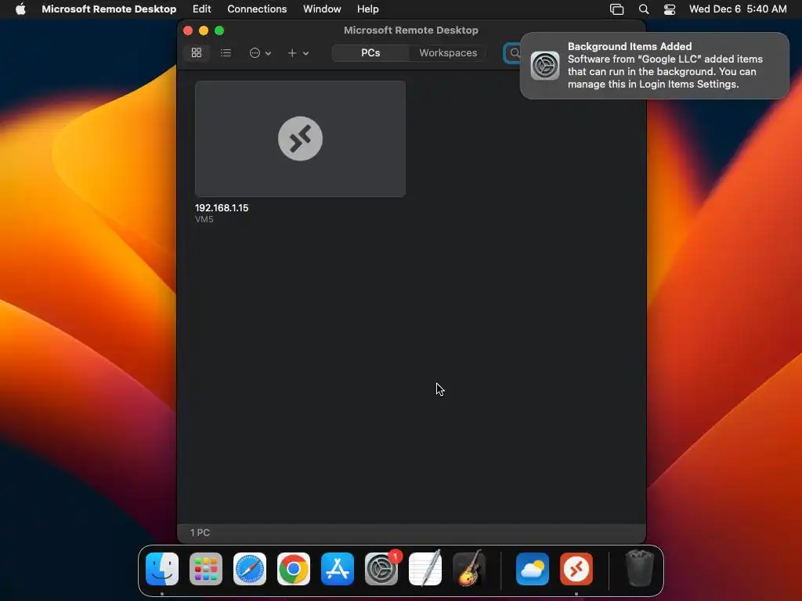Open Weather from the Dock
The height and width of the screenshot is (601, 802).
(533, 569)
